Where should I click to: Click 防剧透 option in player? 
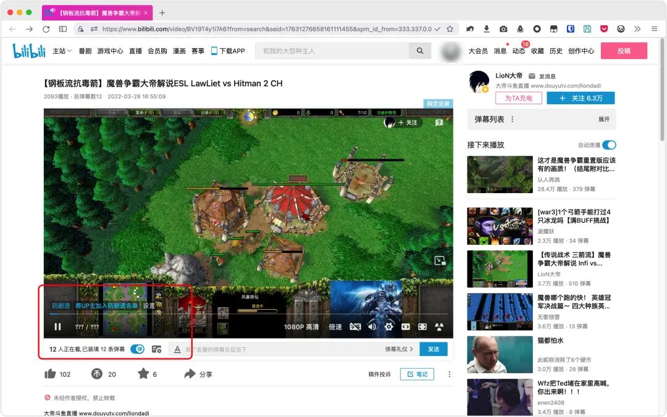[x=61, y=305]
